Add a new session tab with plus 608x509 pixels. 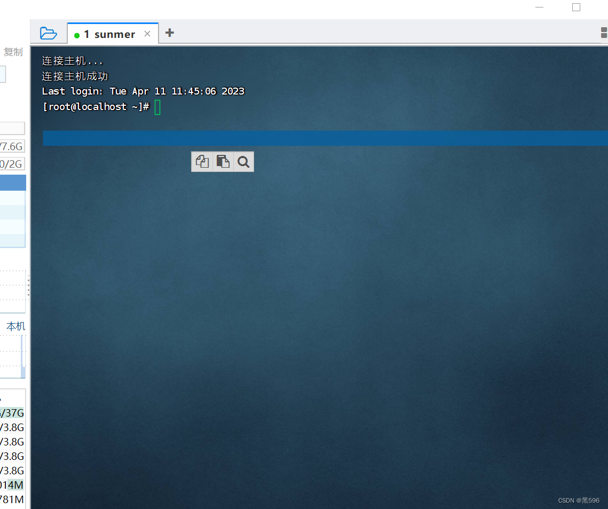point(169,33)
